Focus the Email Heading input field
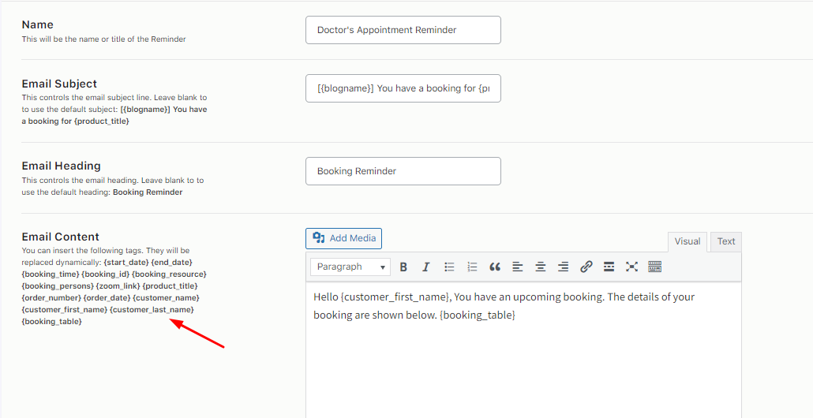813x418 pixels. (403, 171)
